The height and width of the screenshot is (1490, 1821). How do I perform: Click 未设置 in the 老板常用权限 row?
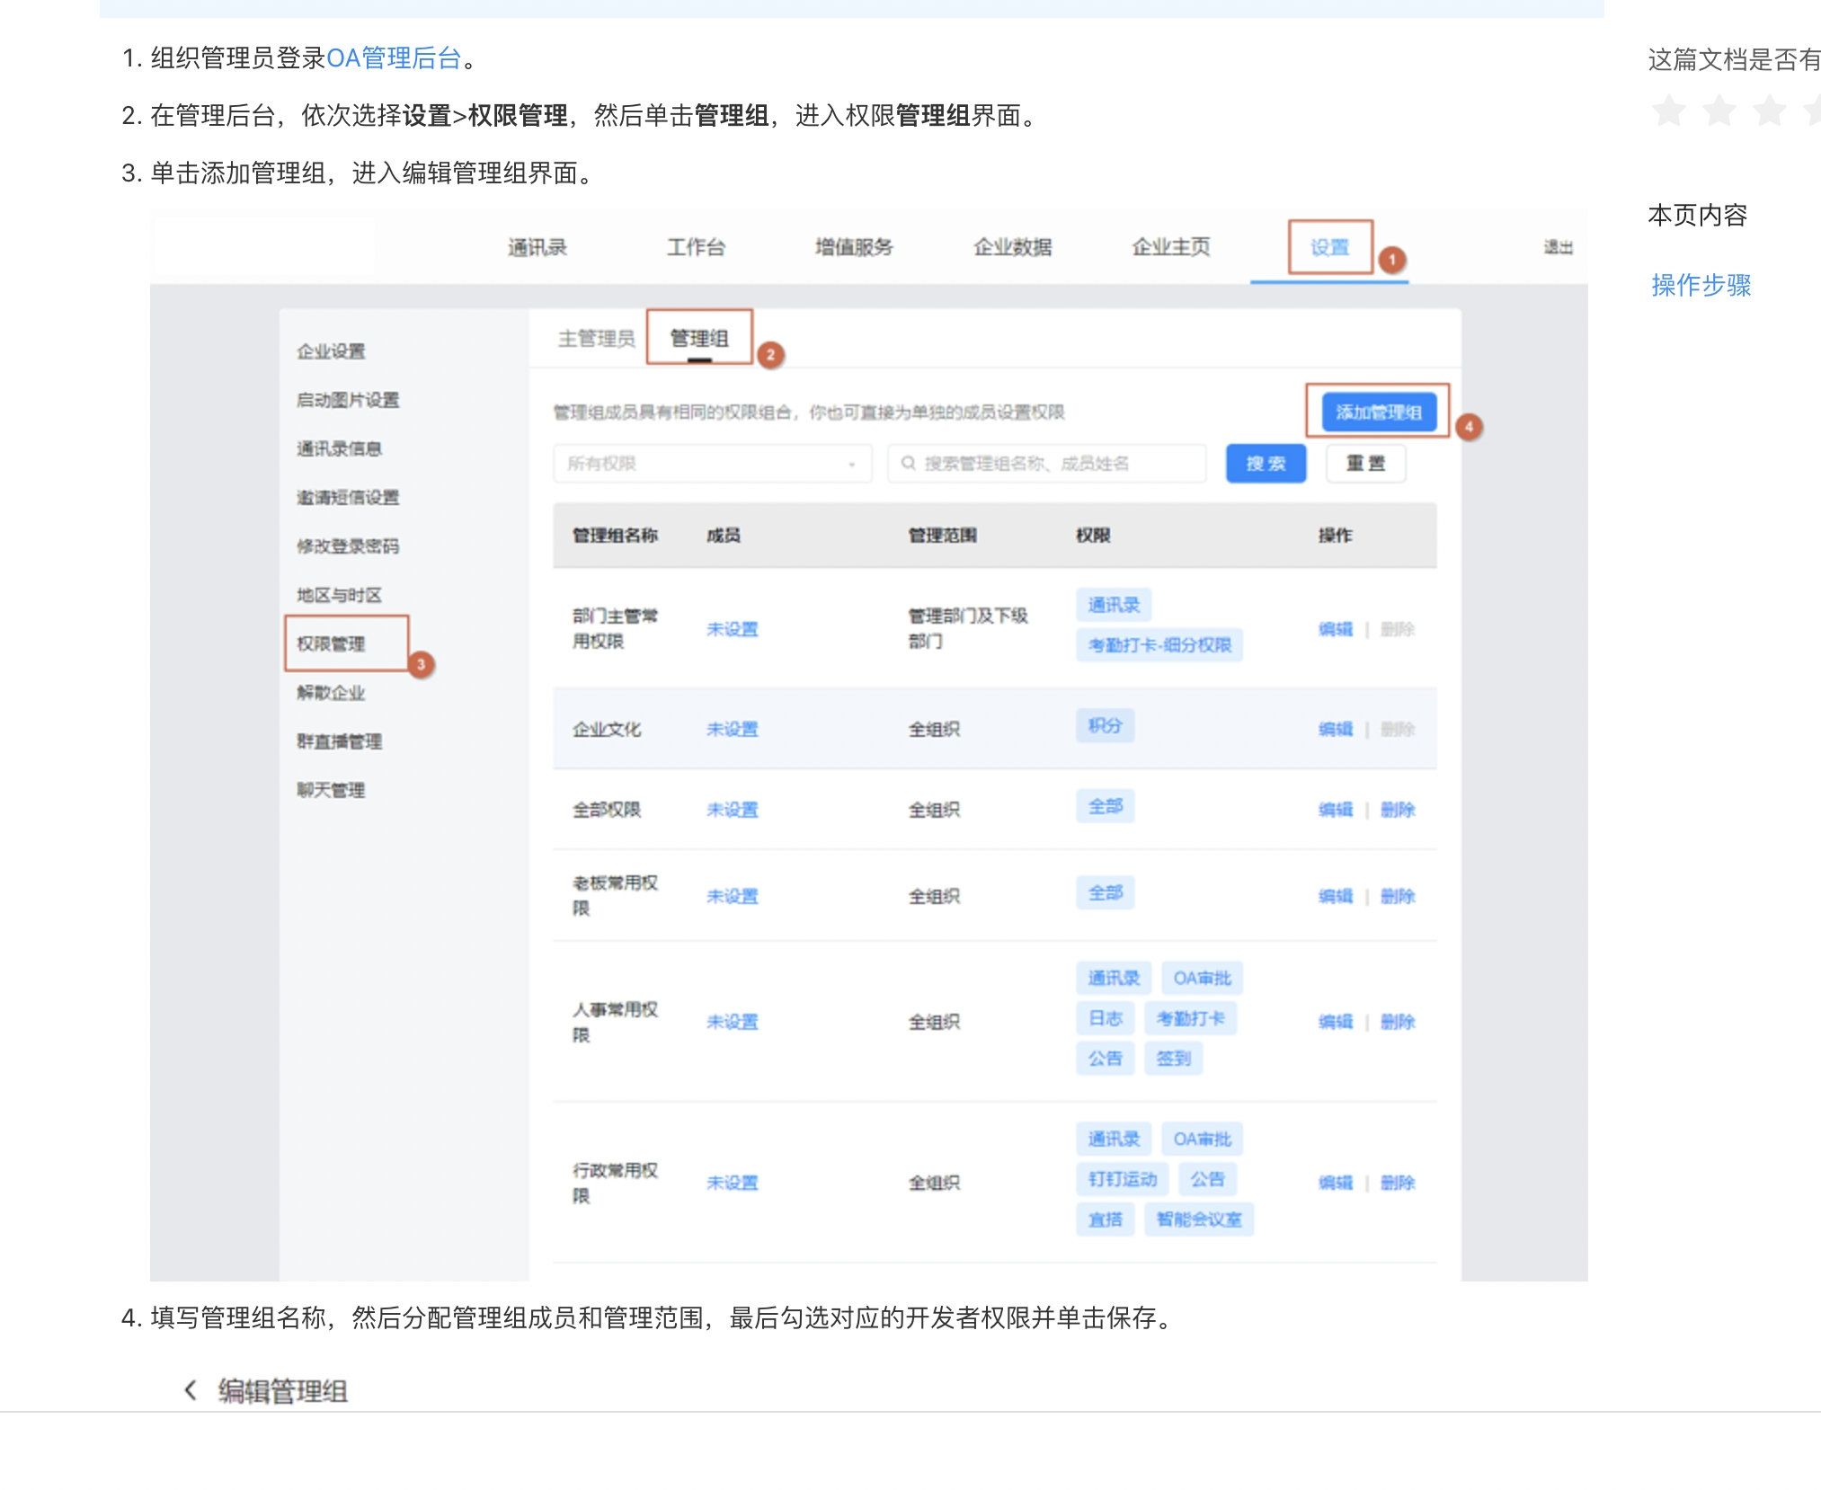point(732,896)
